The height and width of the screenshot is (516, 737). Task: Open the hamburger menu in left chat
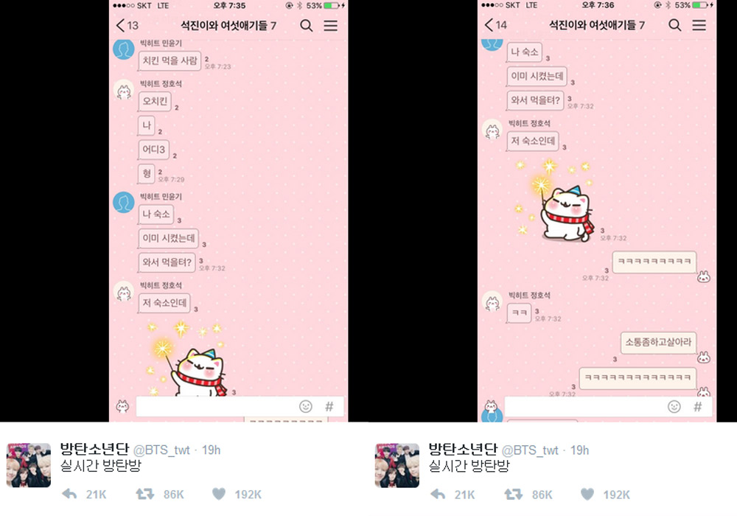click(x=330, y=25)
